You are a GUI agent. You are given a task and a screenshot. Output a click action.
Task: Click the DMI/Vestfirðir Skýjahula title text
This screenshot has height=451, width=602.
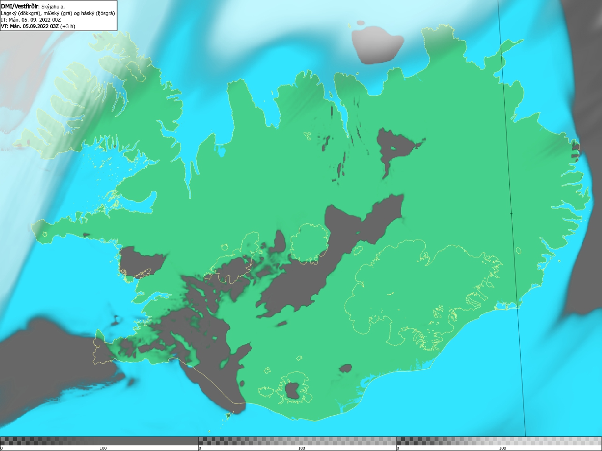tap(33, 7)
